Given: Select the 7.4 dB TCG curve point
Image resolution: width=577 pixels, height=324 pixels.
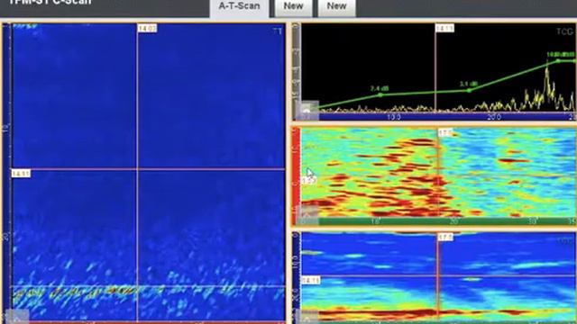Looking at the screenshot, I should [x=380, y=95].
